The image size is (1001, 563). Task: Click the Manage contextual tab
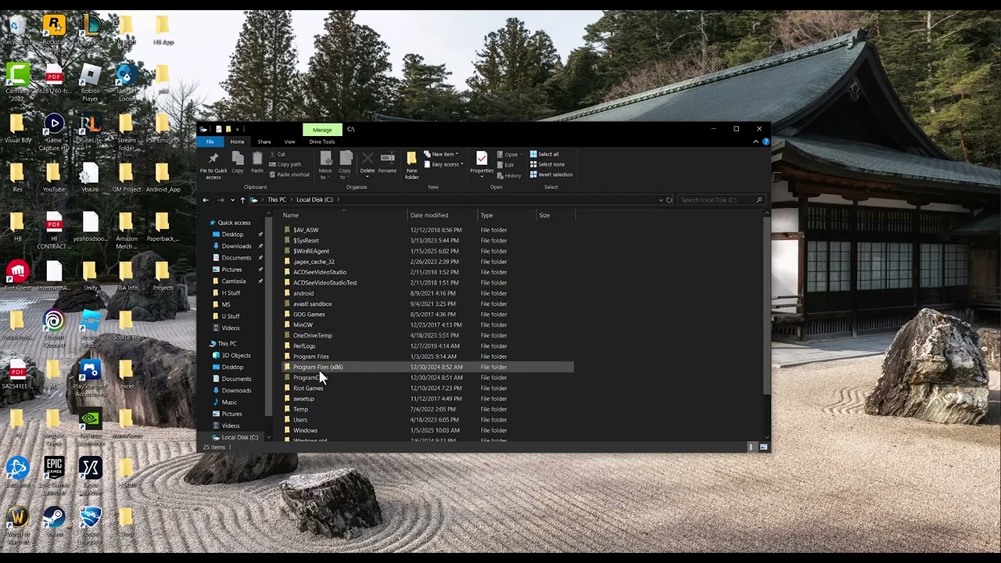click(322, 130)
